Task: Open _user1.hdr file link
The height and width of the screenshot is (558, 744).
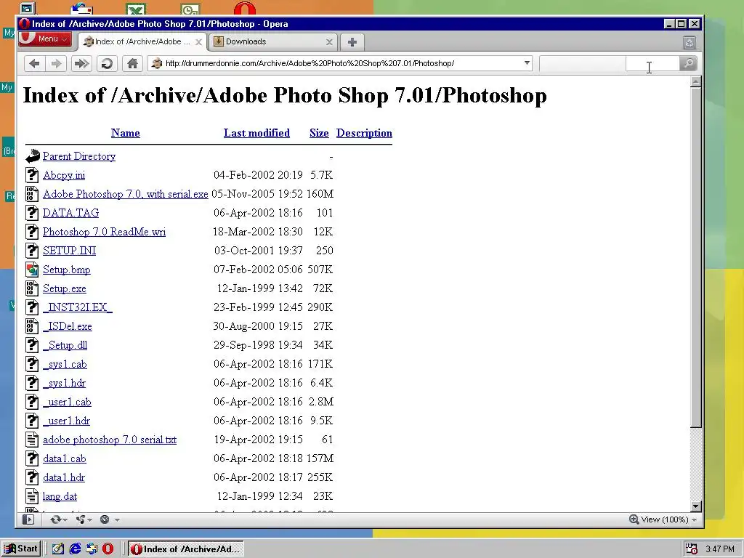Action: click(x=66, y=421)
